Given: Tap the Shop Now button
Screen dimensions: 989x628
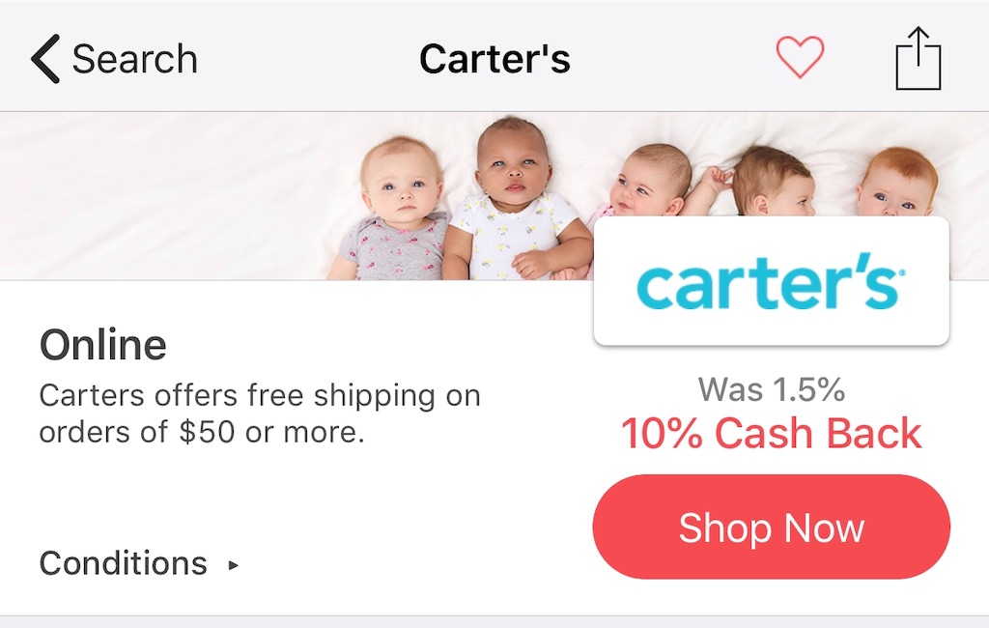Looking at the screenshot, I should 771,527.
